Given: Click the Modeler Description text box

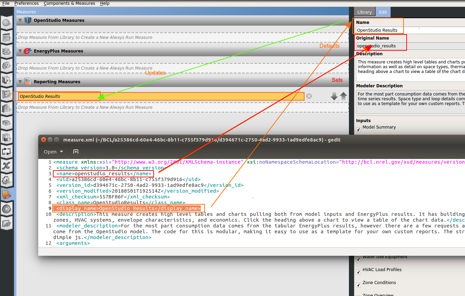Looking at the screenshot, I should pos(410,102).
